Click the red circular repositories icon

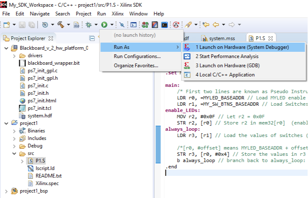tap(176, 25)
